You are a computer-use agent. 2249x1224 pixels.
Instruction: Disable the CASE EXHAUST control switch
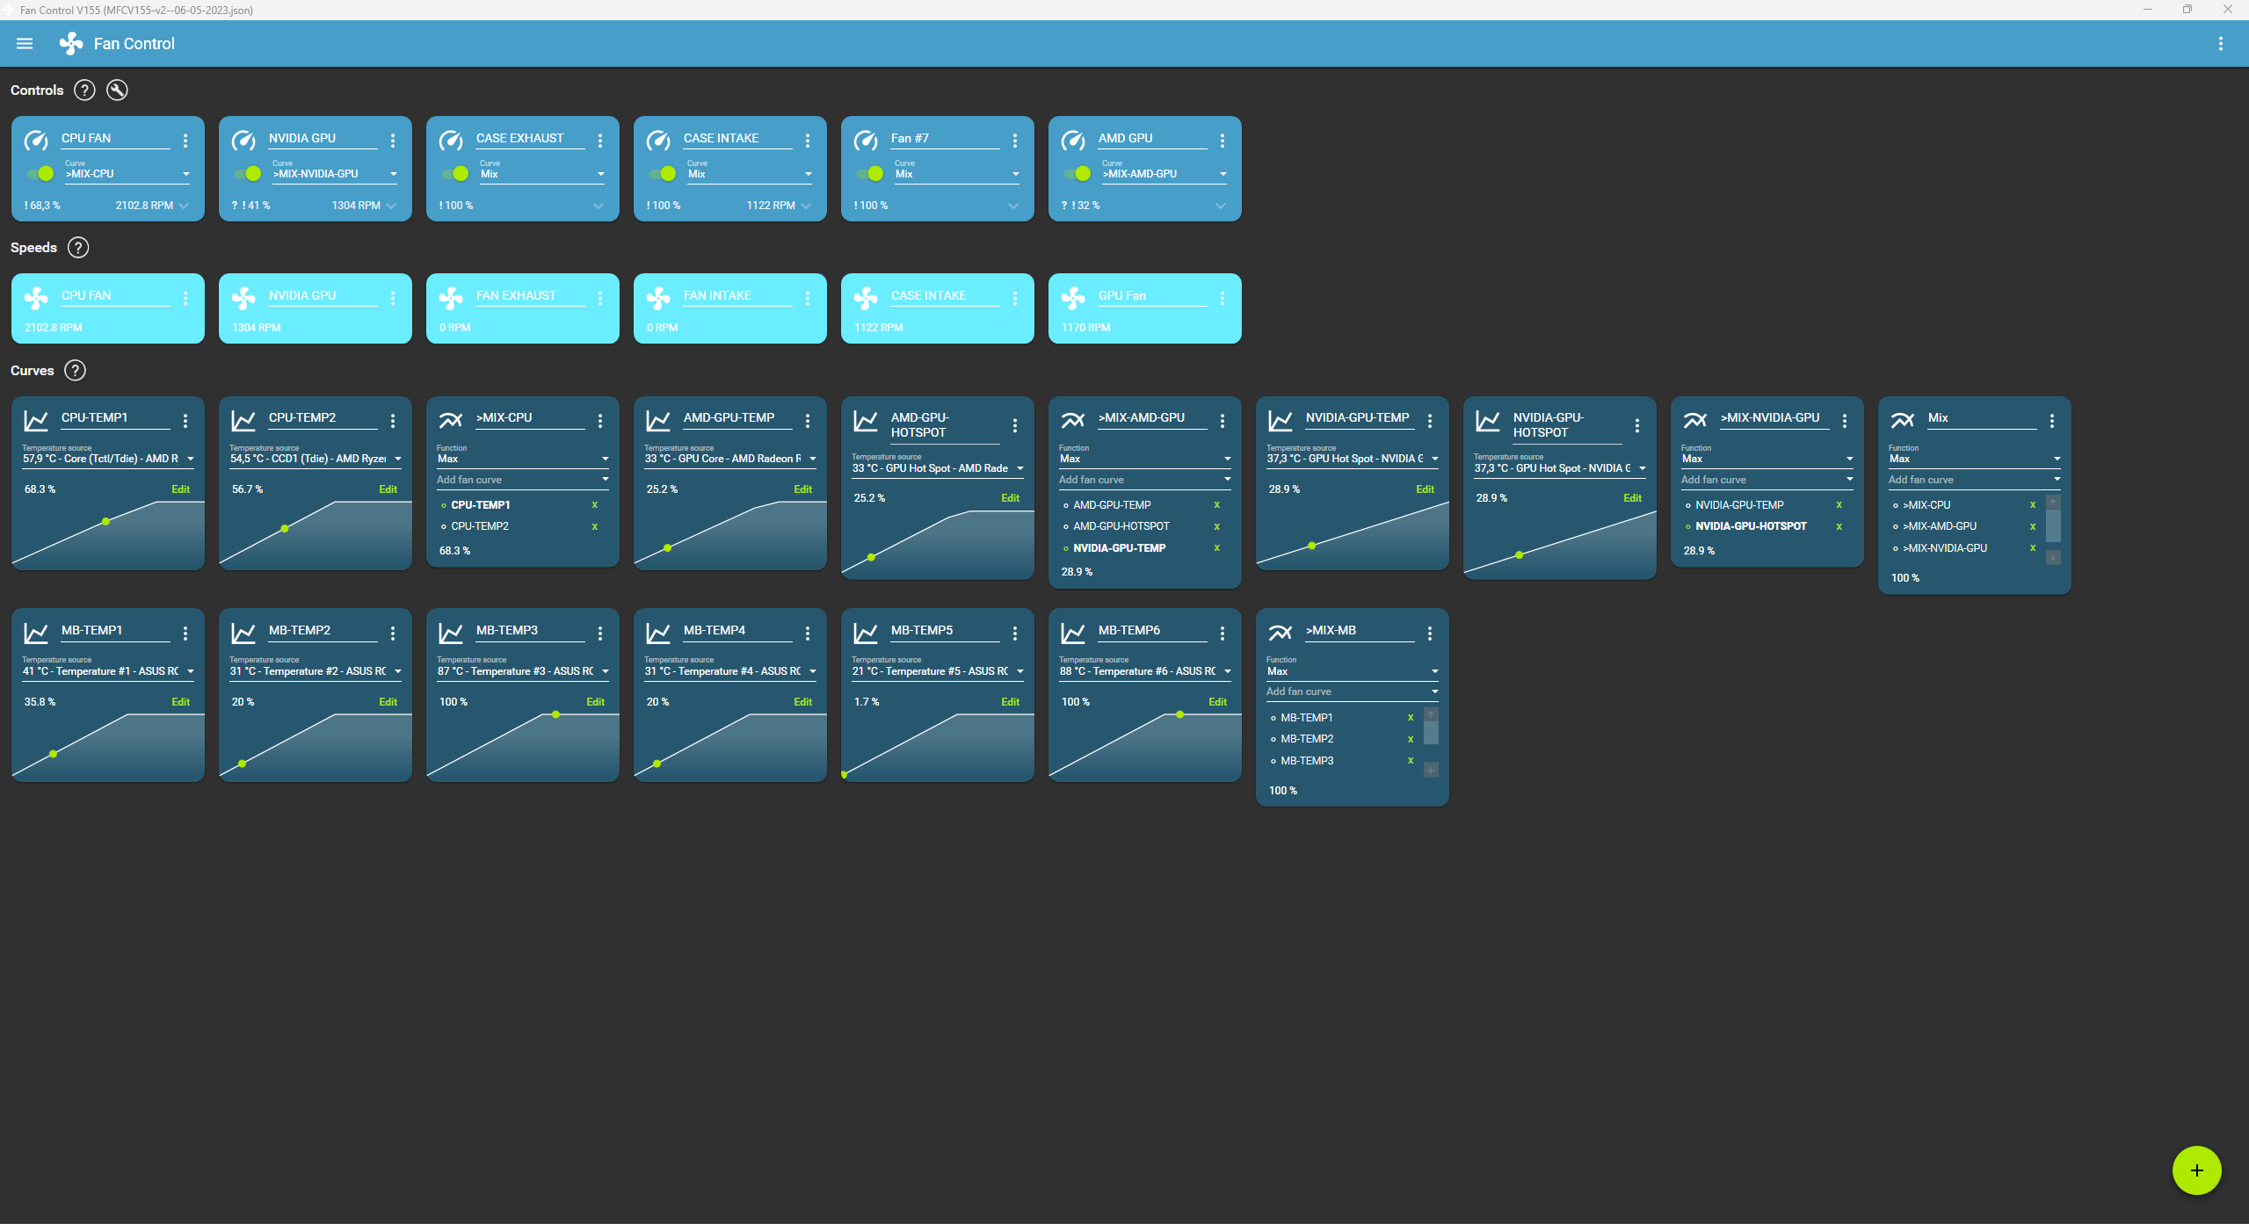coord(455,174)
